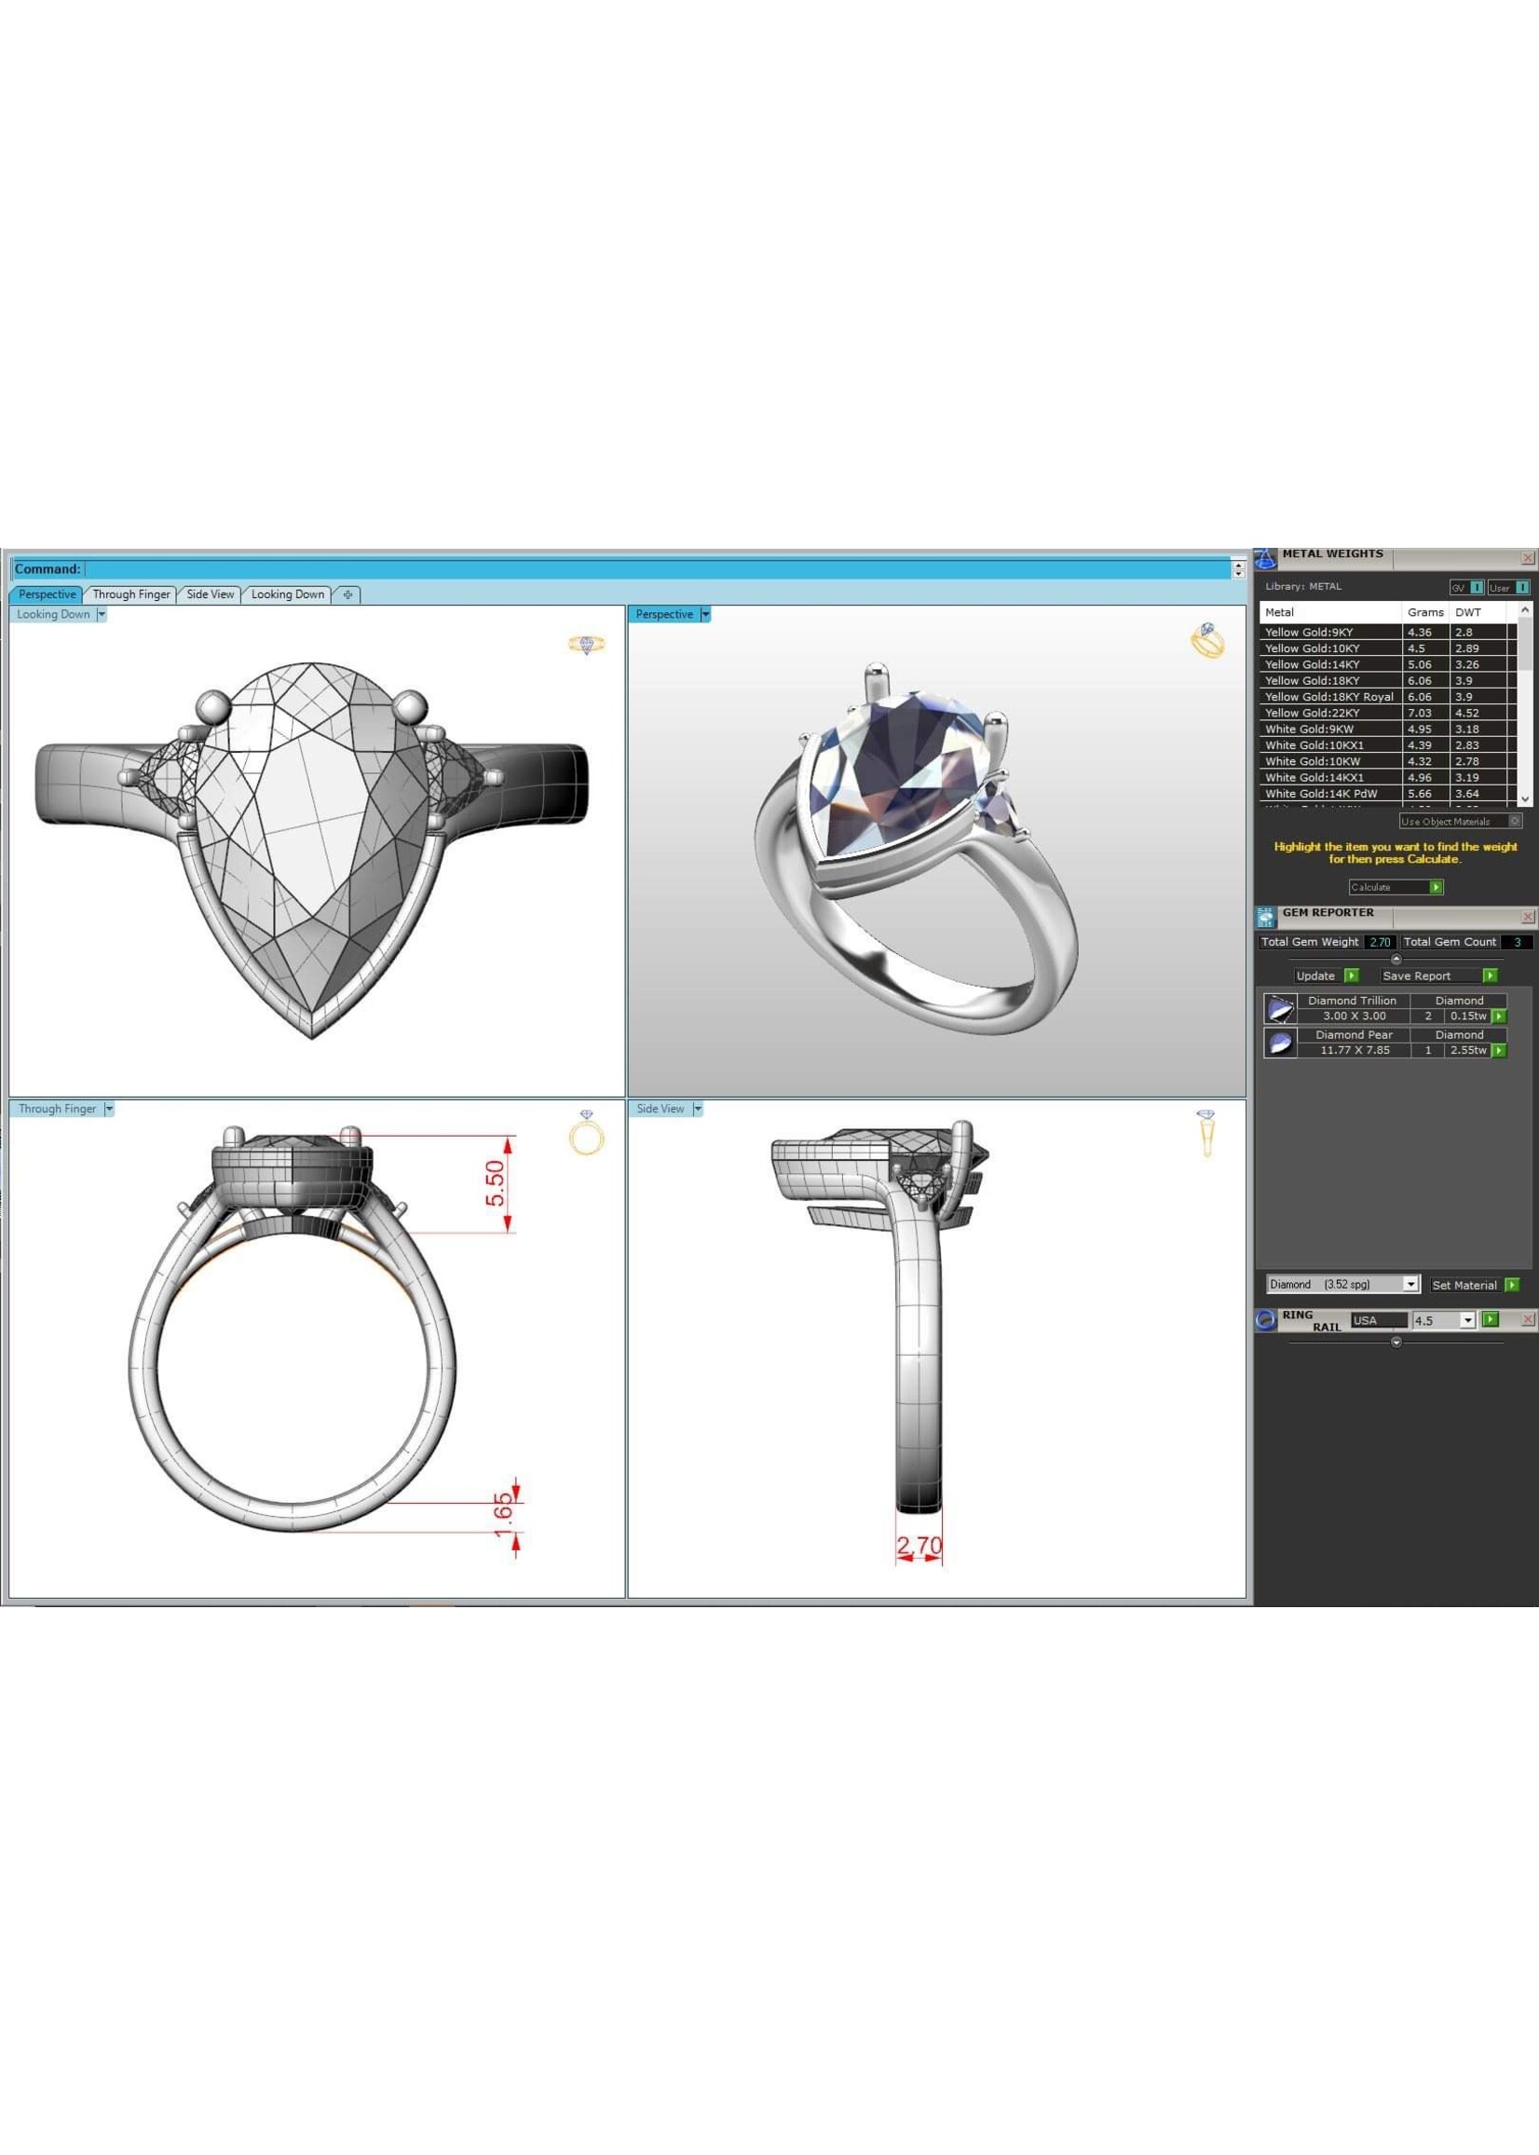Viewport: 1539px width, 2155px height.
Task: Click green arrow beside Set Material
Action: click(1511, 1285)
